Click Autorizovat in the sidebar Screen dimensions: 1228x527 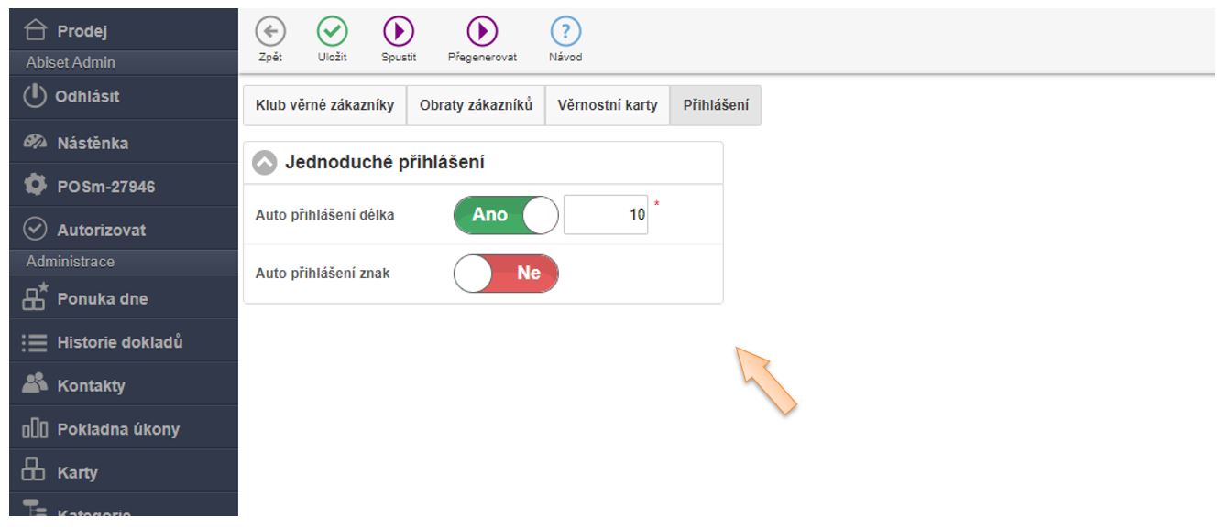[x=101, y=230]
